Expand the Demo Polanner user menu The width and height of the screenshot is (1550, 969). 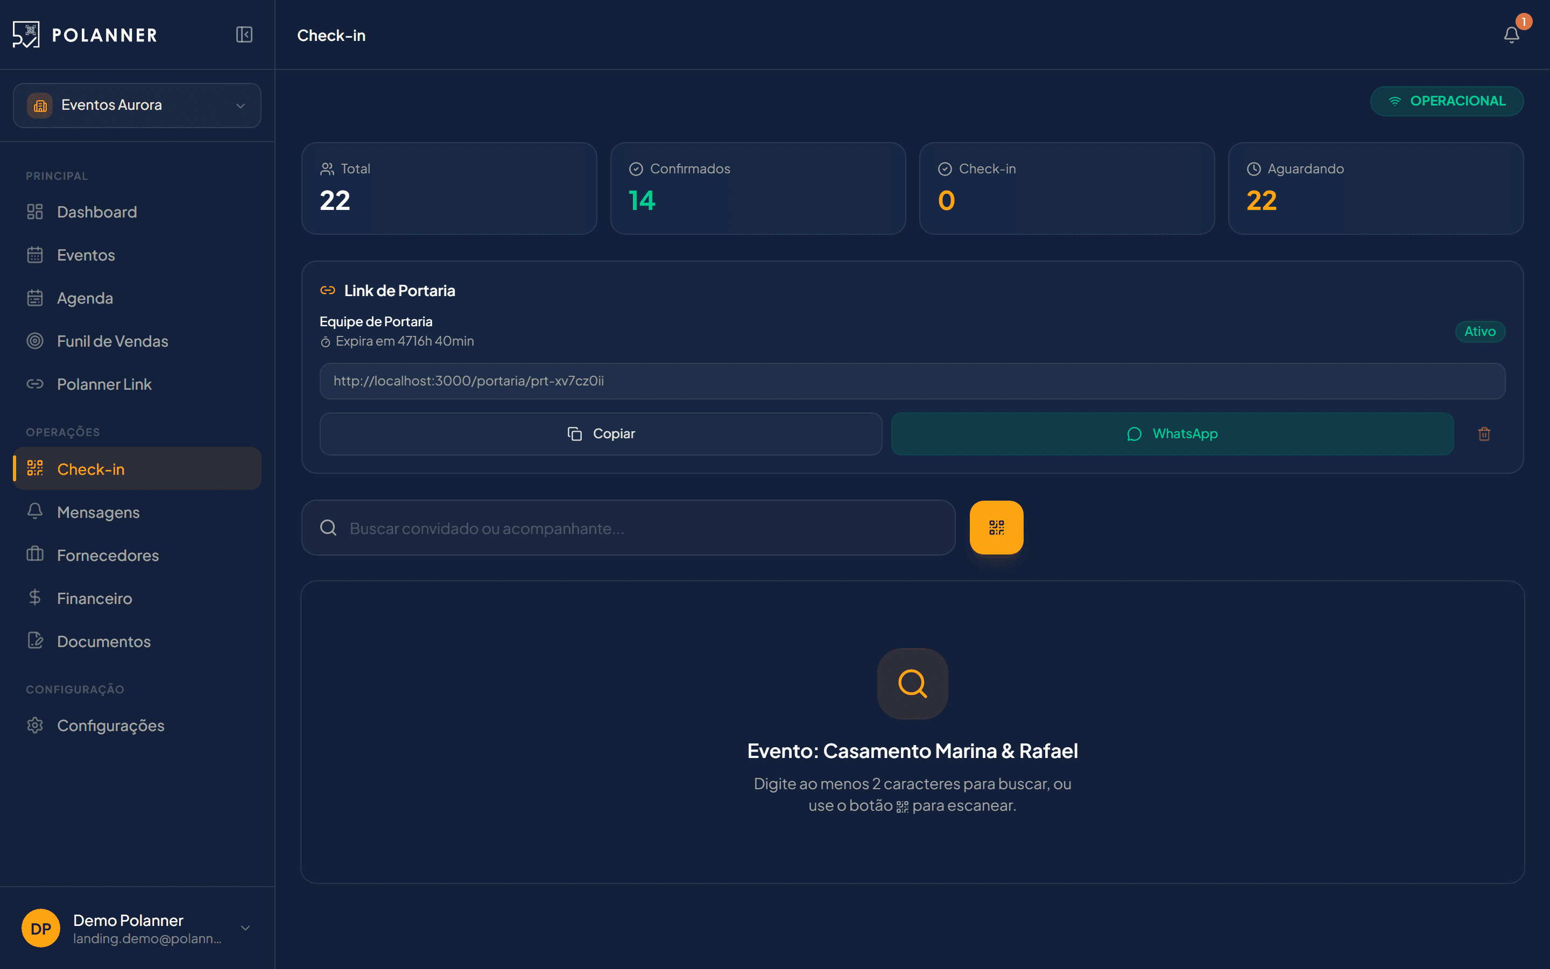[x=245, y=928]
